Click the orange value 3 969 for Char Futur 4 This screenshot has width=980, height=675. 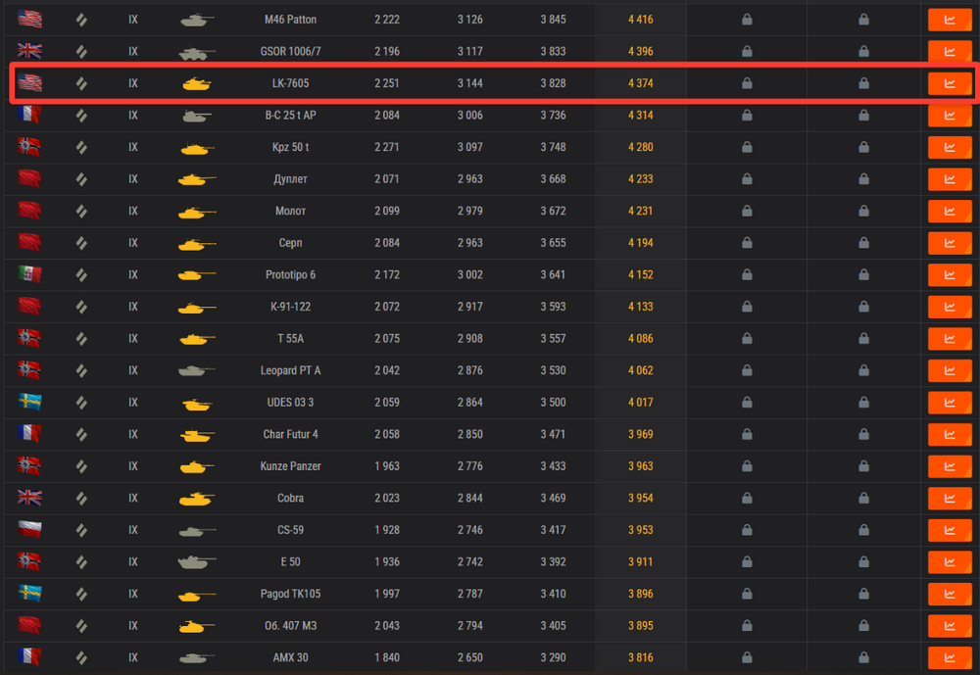pos(641,434)
